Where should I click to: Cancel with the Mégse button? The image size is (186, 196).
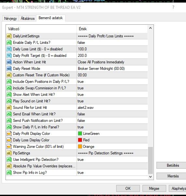click(154, 189)
